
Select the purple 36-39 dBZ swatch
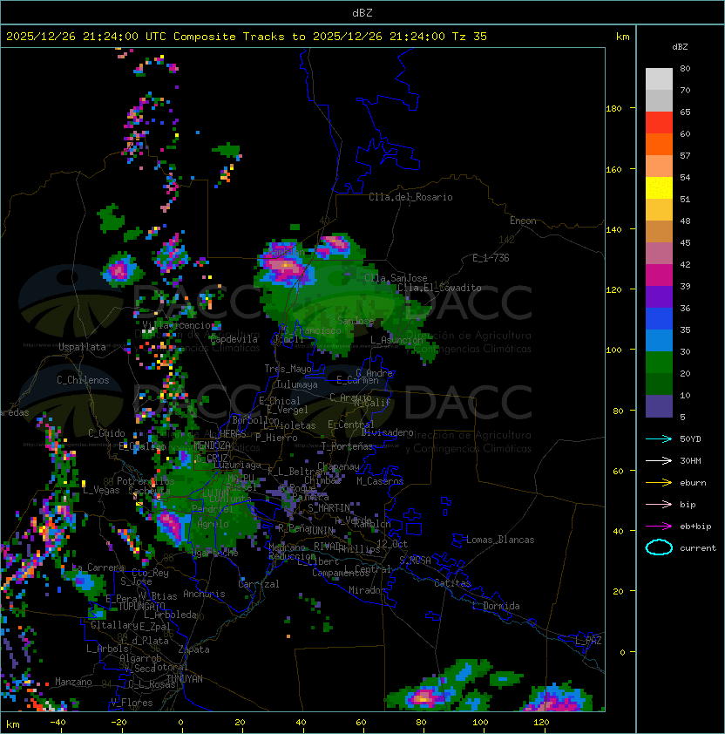[659, 296]
